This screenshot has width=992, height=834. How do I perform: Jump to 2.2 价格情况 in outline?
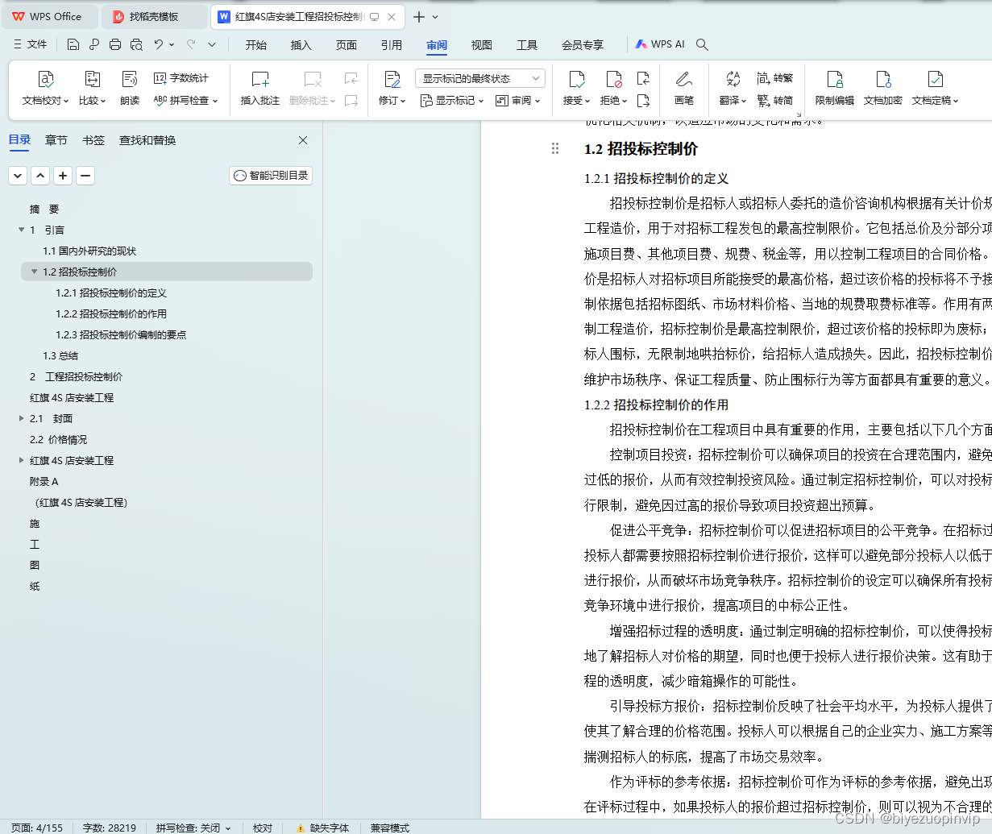(x=58, y=440)
